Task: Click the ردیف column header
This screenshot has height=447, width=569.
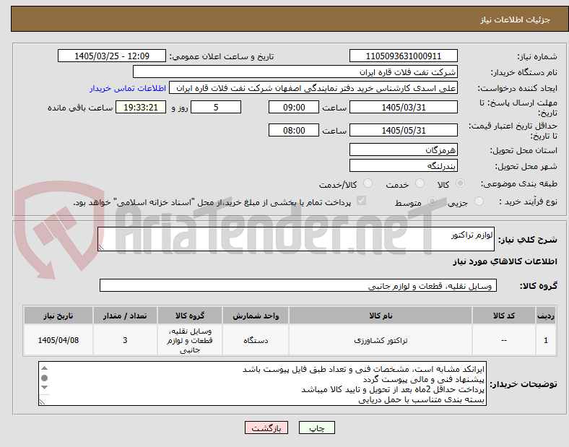Action: click(x=546, y=316)
